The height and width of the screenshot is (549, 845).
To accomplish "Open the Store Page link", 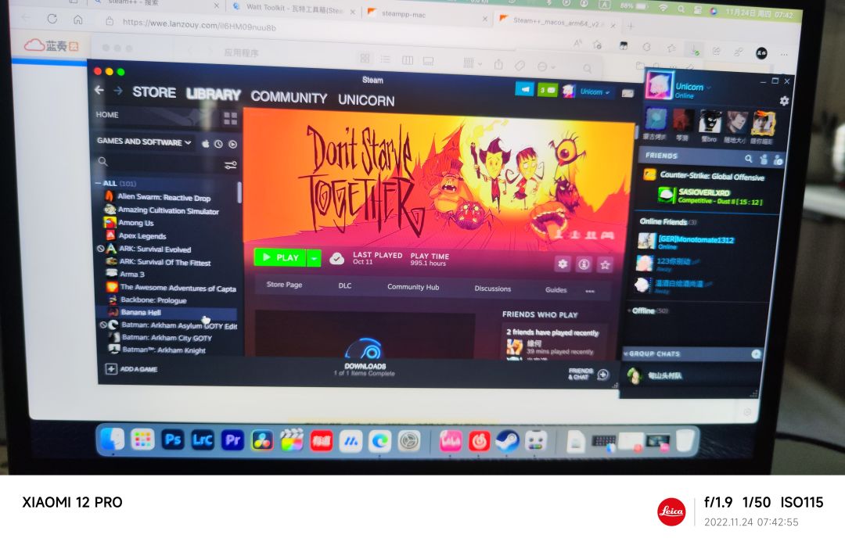I will (x=284, y=285).
